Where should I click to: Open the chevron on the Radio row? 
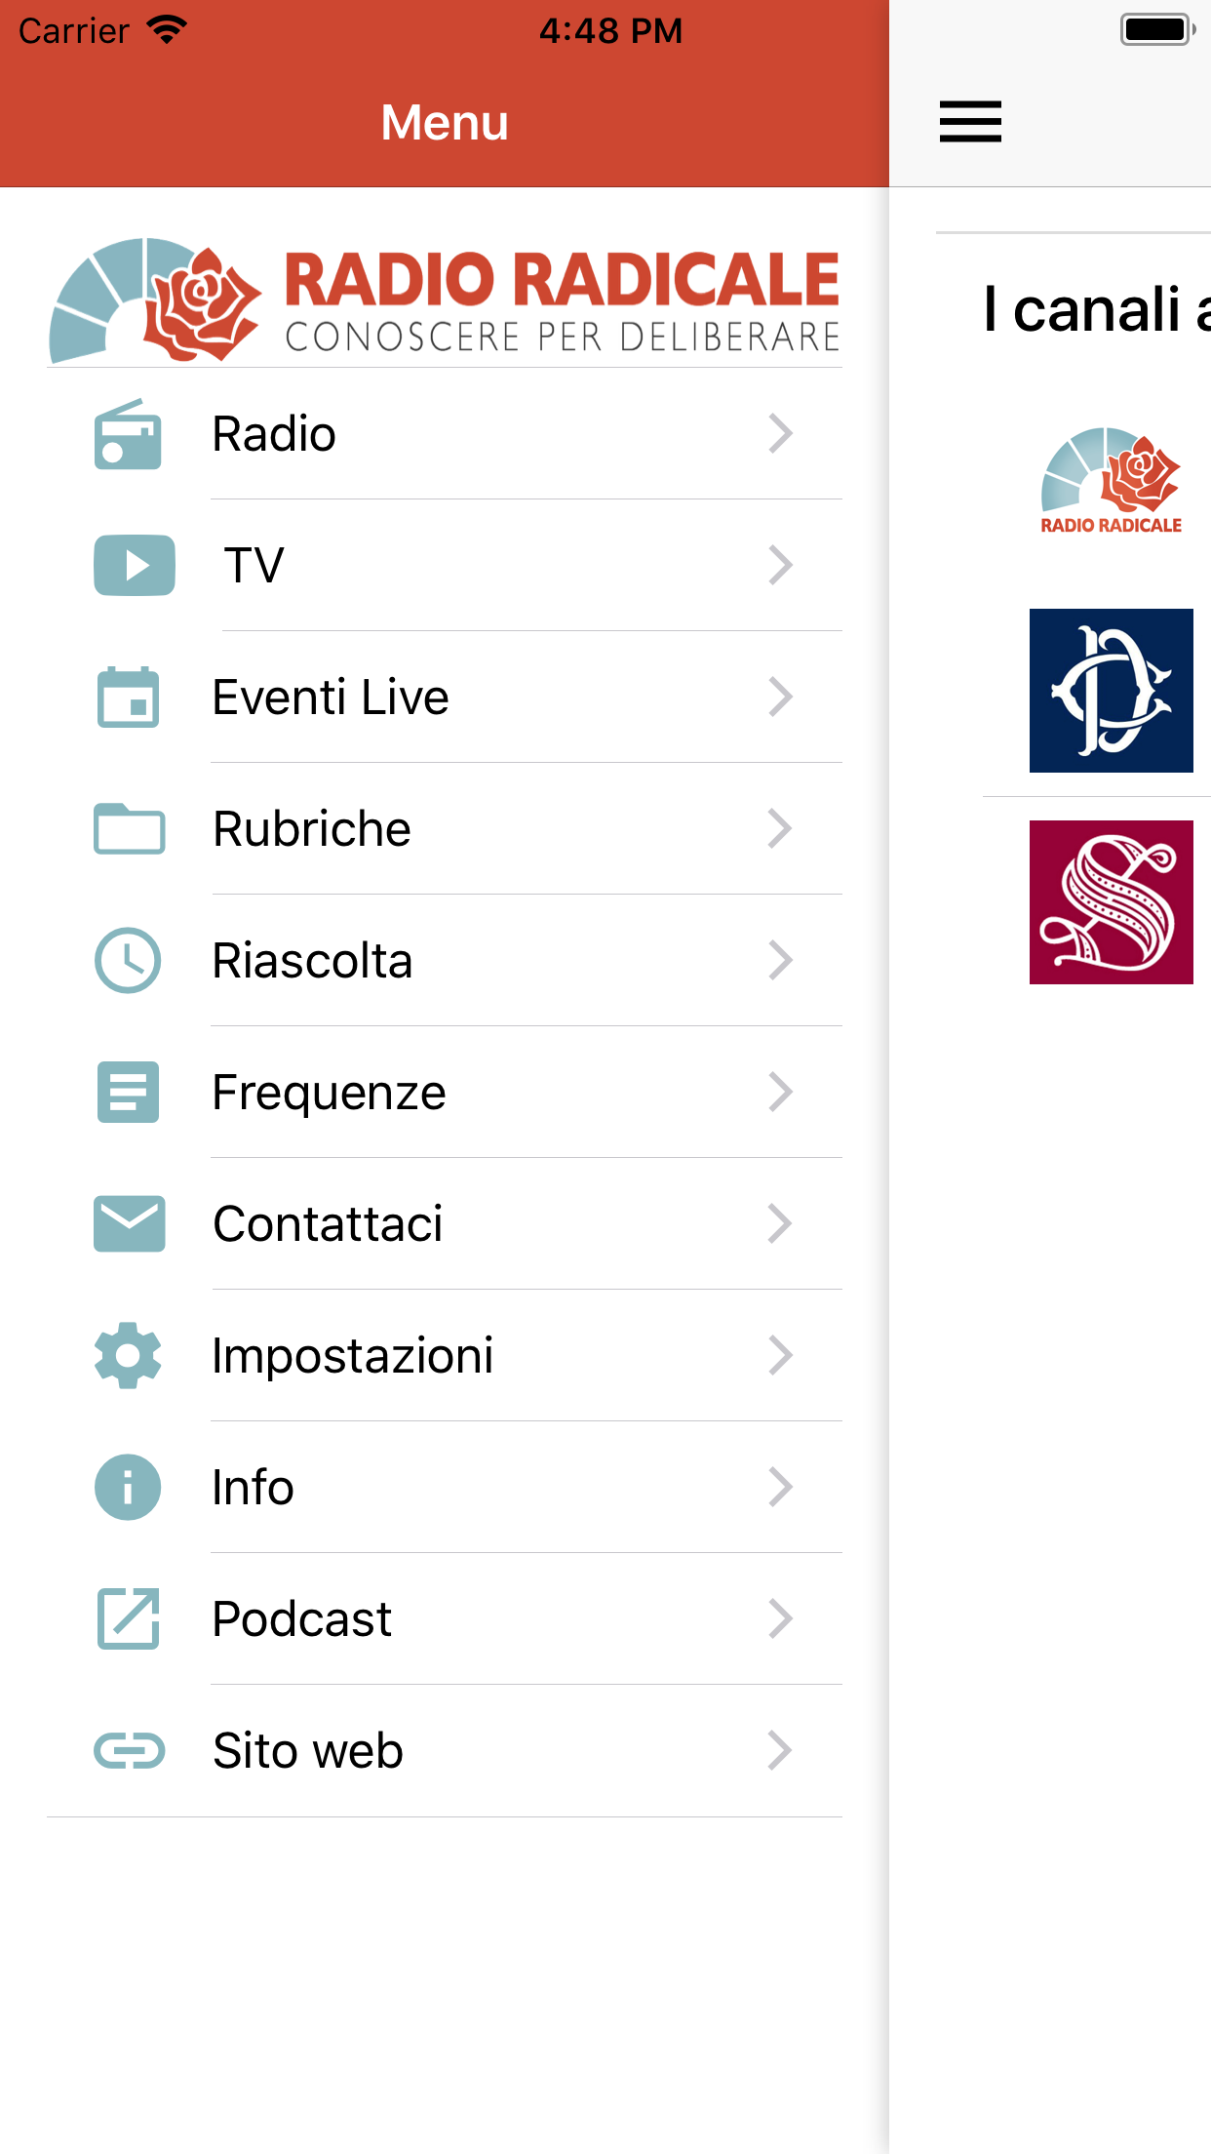(x=780, y=434)
